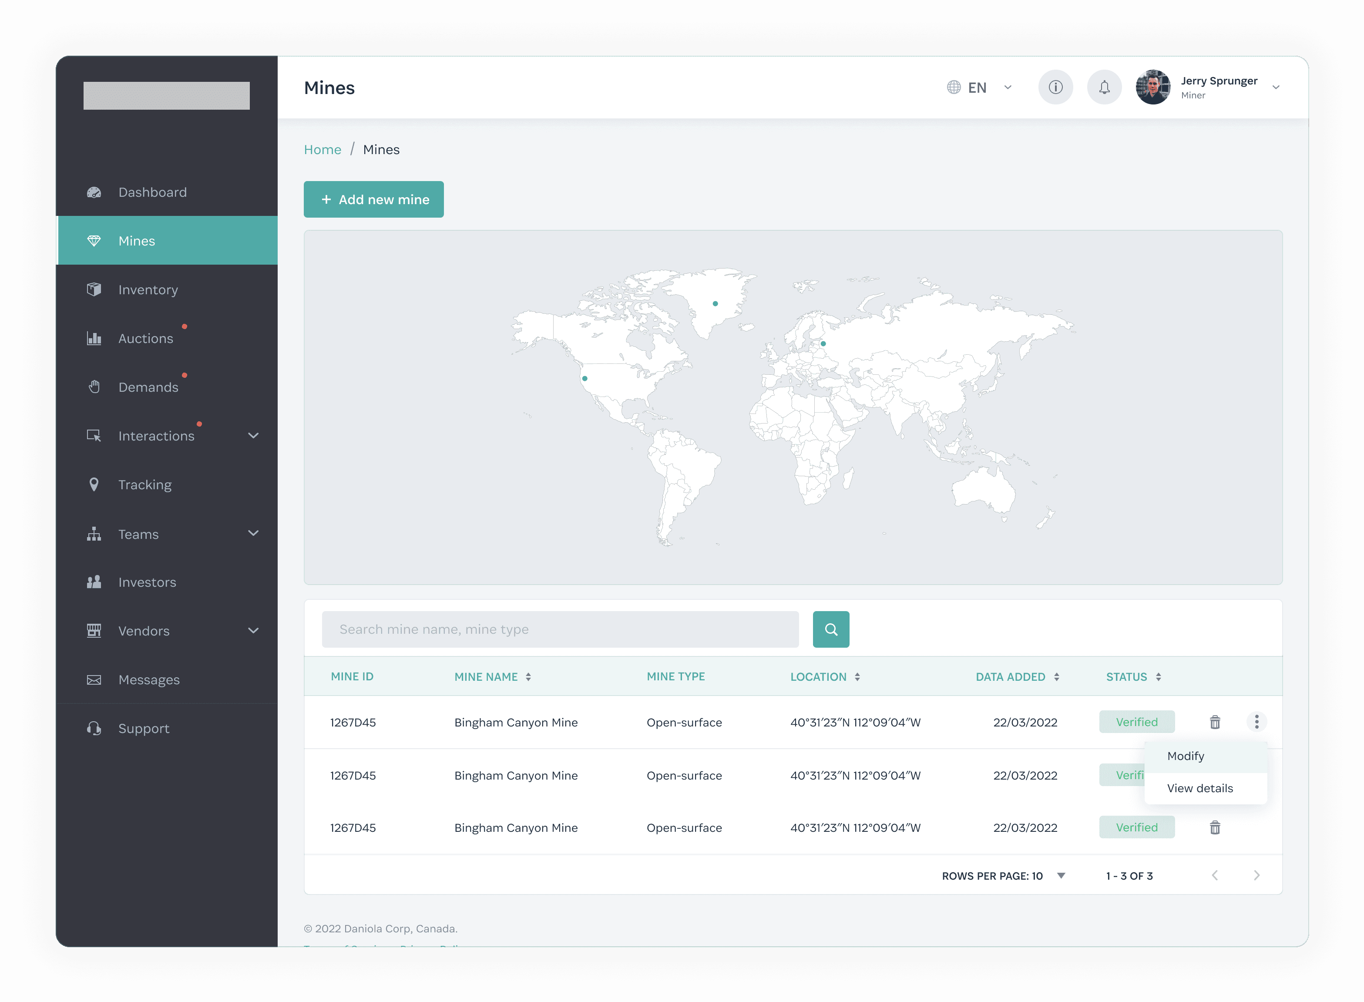
Task: Toggle sorting on the Location column
Action: pyautogui.click(x=857, y=677)
